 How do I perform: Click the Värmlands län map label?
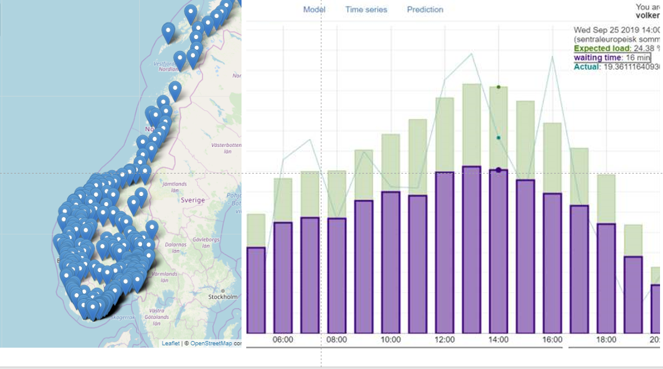tap(165, 277)
